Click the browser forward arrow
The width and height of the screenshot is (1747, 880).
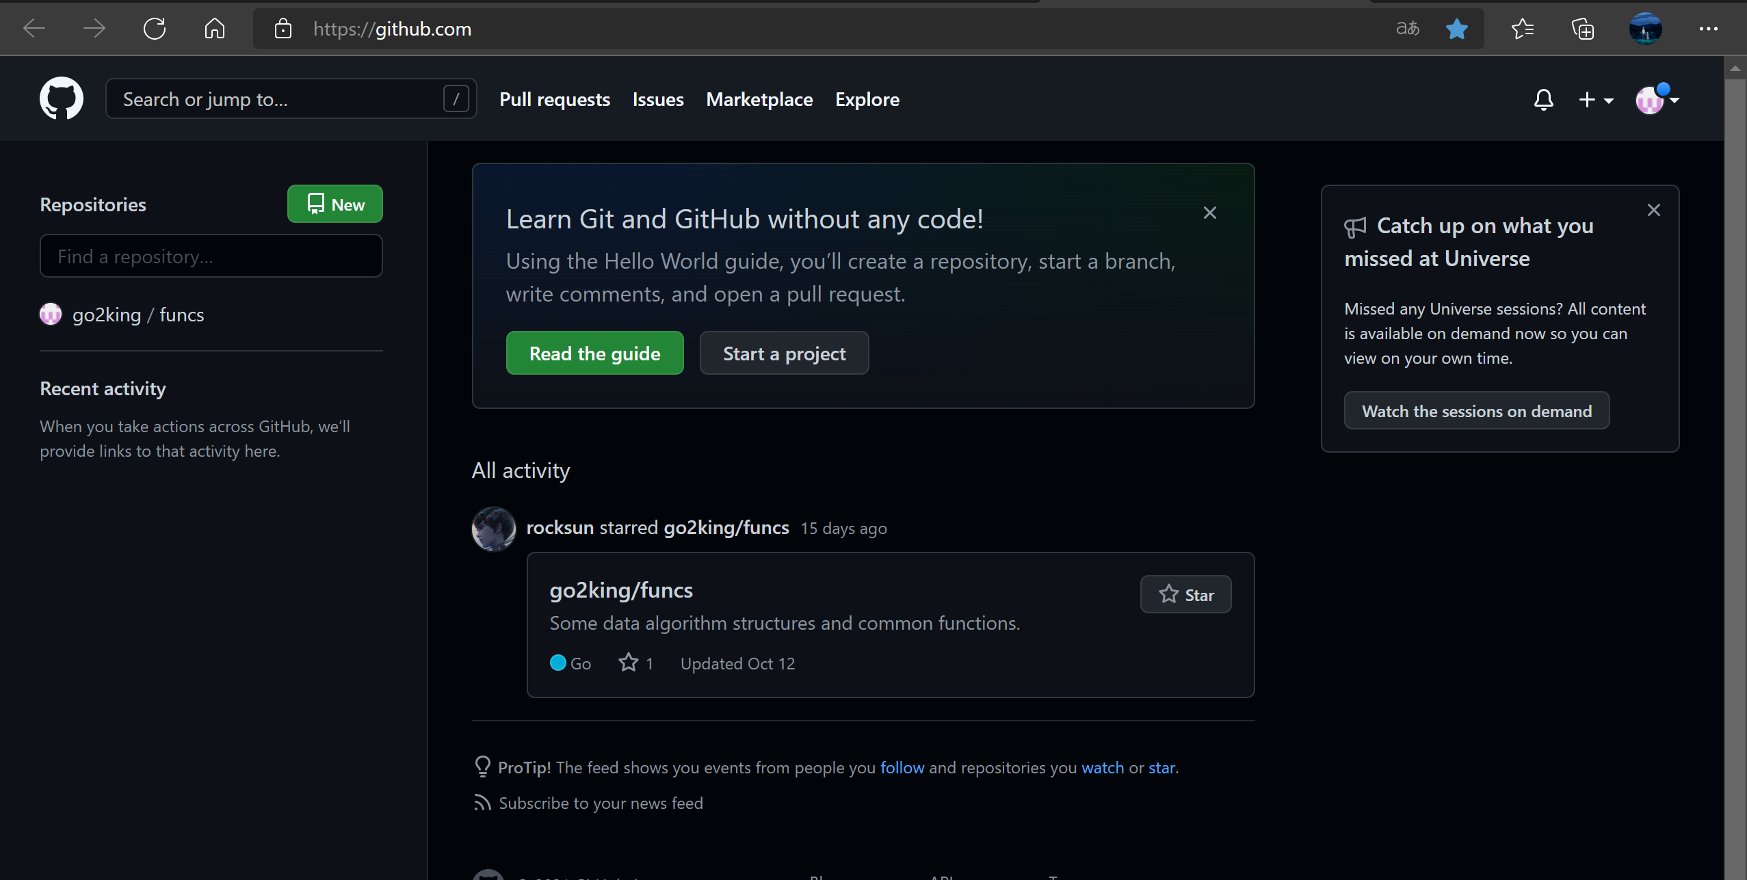[94, 29]
